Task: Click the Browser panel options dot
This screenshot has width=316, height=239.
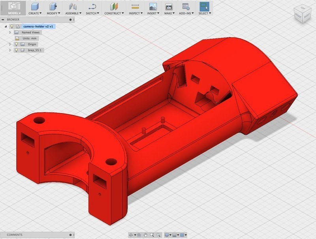Action: point(71,20)
